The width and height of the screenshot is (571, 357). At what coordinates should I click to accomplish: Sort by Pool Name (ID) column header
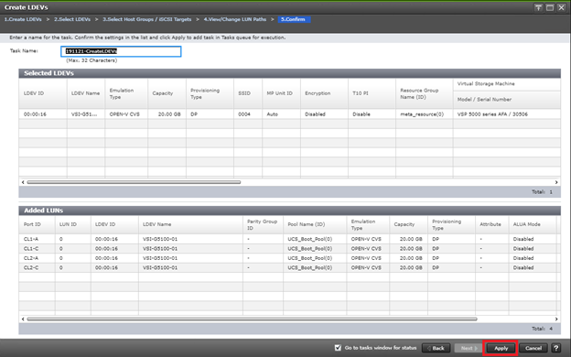315,224
